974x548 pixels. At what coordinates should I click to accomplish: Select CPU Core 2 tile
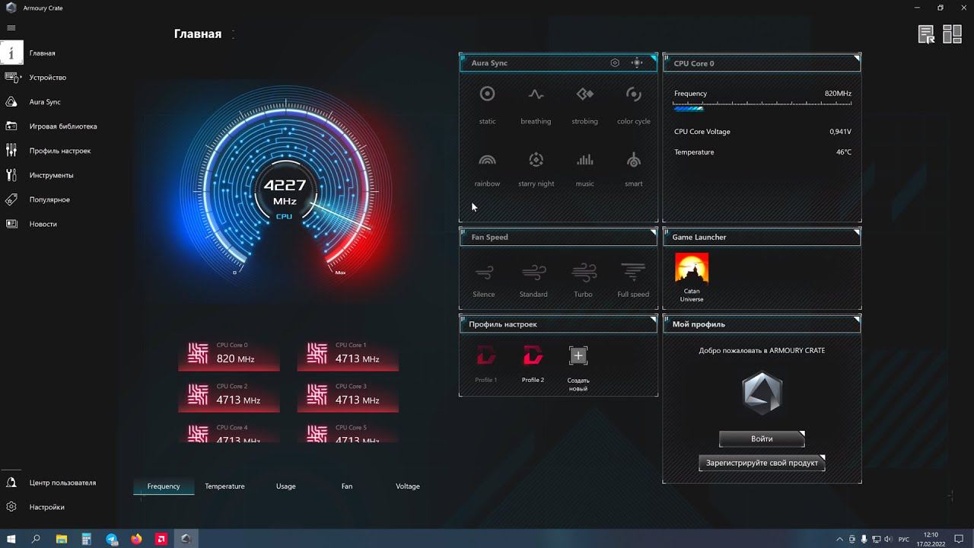pyautogui.click(x=229, y=395)
